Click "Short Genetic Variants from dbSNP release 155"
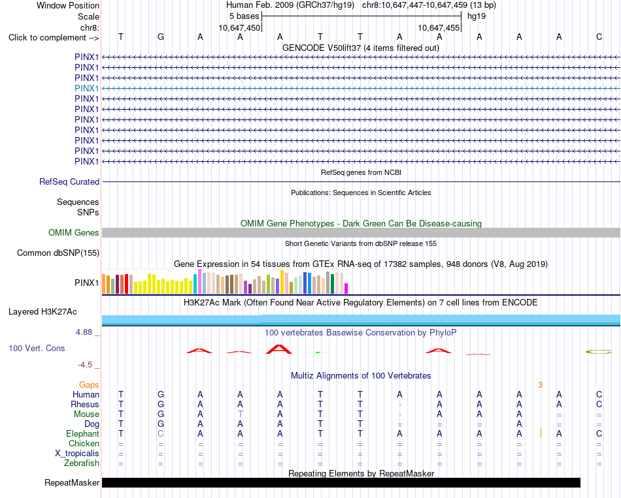The height and width of the screenshot is (498, 621). click(361, 243)
